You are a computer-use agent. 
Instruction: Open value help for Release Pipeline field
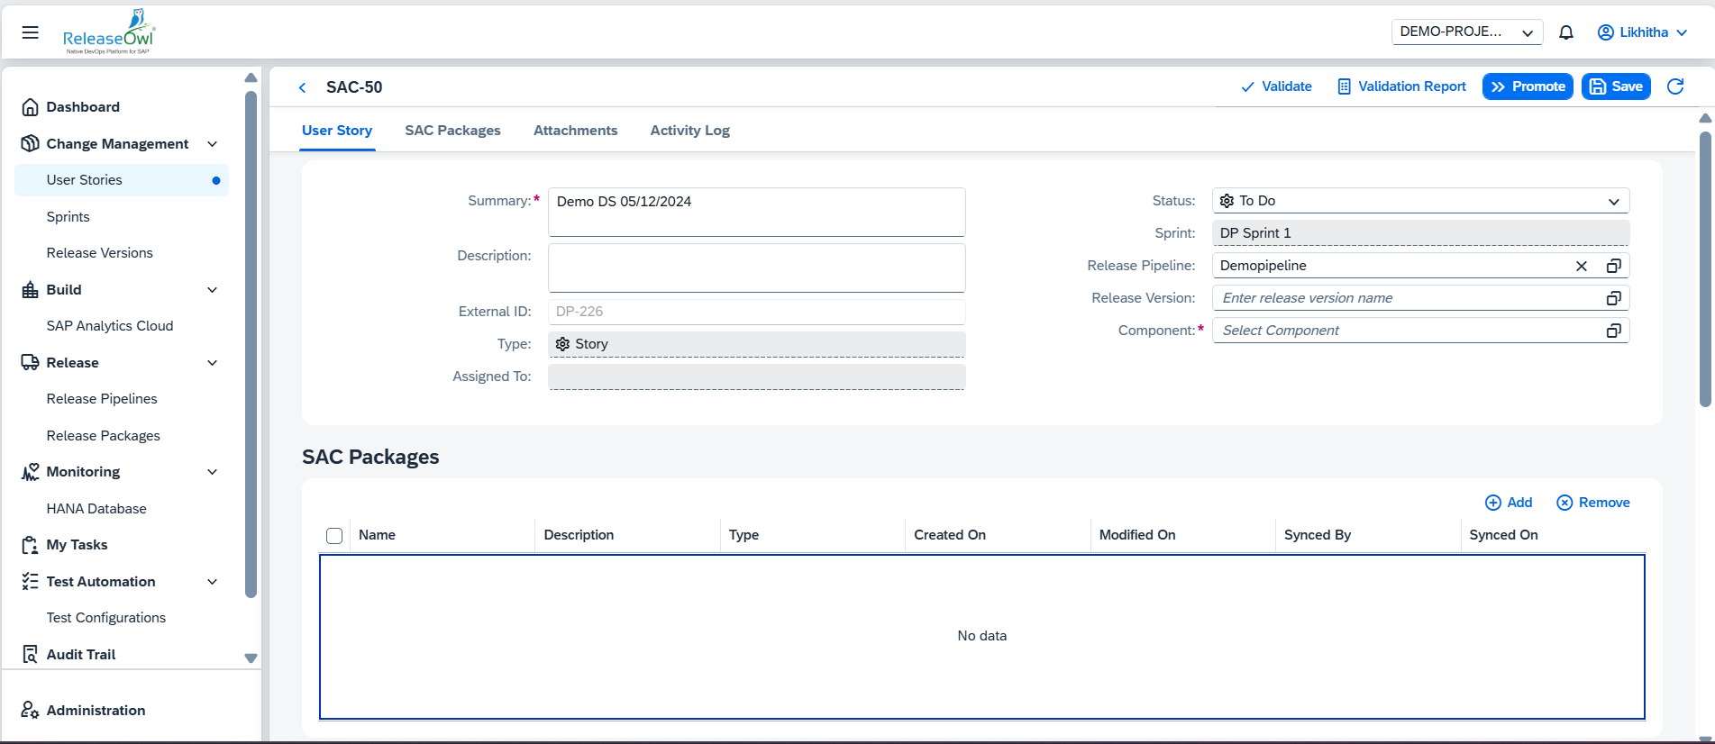(1613, 266)
